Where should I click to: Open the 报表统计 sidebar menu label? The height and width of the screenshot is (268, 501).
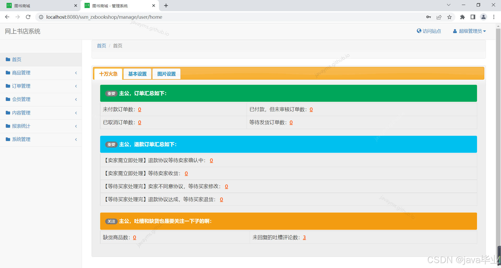pyautogui.click(x=21, y=126)
